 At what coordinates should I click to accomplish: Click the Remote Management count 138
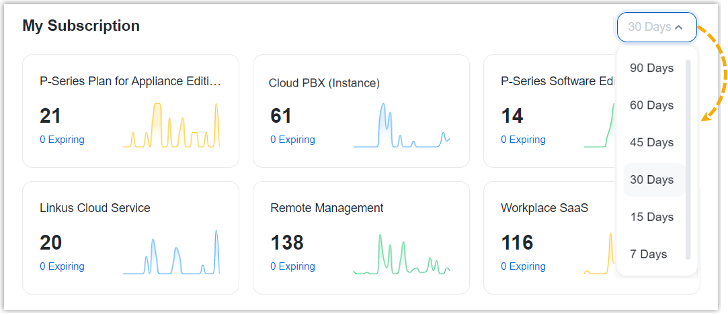click(x=287, y=242)
